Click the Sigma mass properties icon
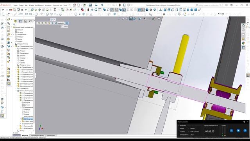Screen dimensions: 250x141 point(55,10)
